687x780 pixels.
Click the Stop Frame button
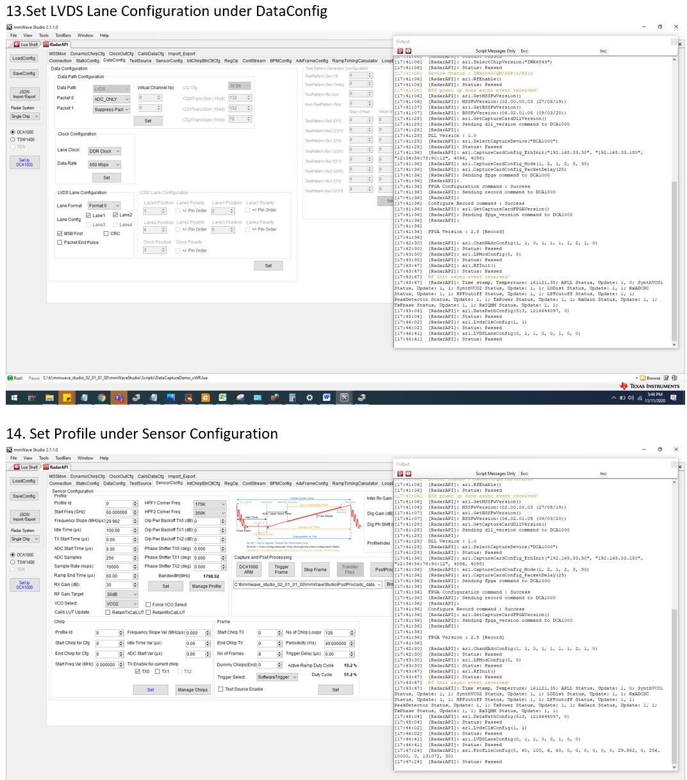tap(315, 569)
